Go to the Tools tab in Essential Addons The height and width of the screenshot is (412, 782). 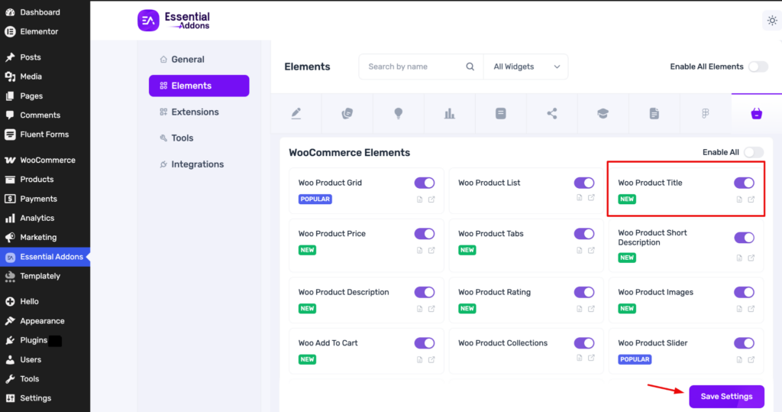coord(199,138)
